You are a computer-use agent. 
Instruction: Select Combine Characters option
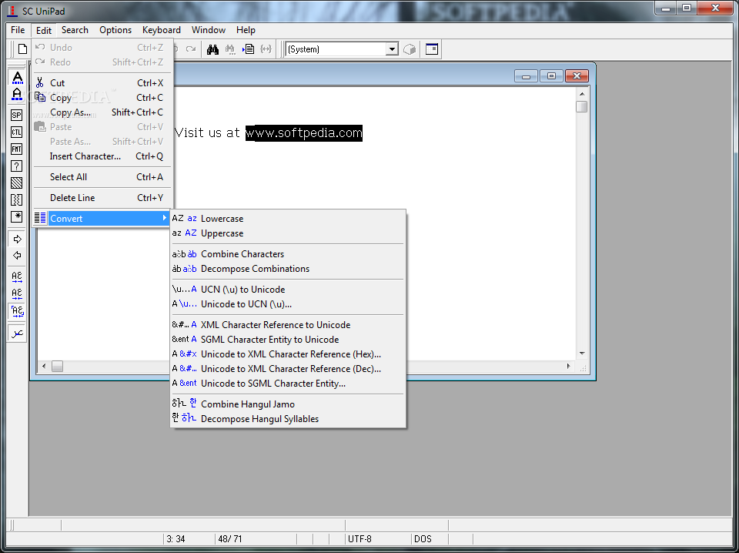click(x=287, y=254)
